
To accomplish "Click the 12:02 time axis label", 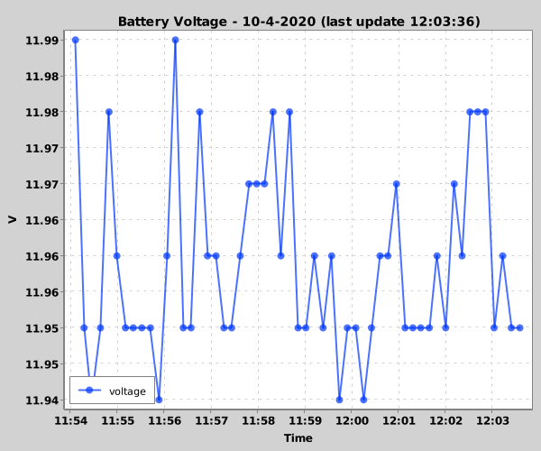I will (445, 420).
